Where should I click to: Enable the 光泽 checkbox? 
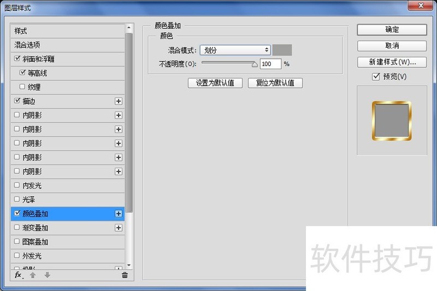pyautogui.click(x=17, y=199)
